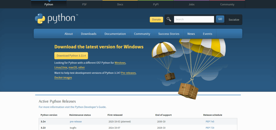
Task: Click the Python logo
Action: (56, 19)
